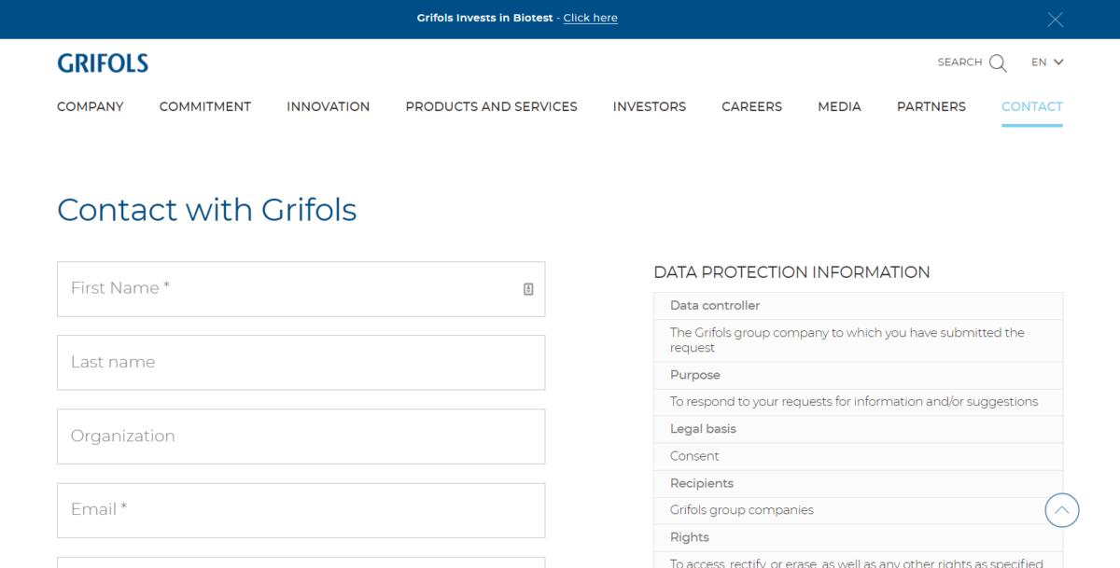Navigate to Investors page

(x=650, y=106)
